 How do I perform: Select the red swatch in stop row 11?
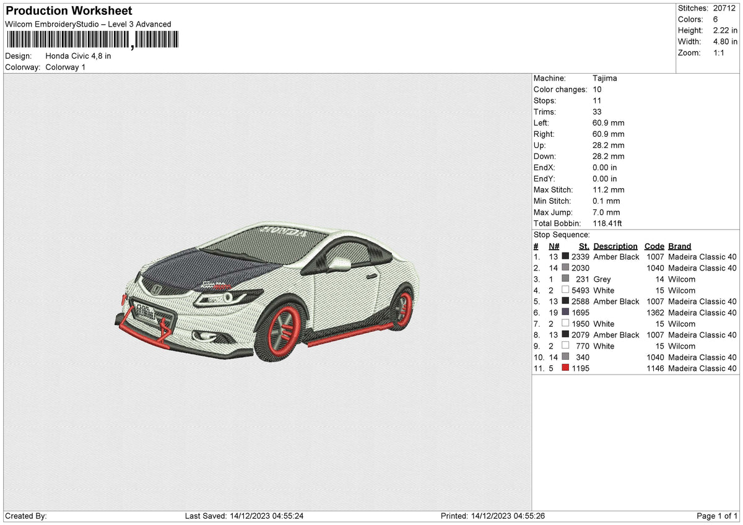point(565,368)
